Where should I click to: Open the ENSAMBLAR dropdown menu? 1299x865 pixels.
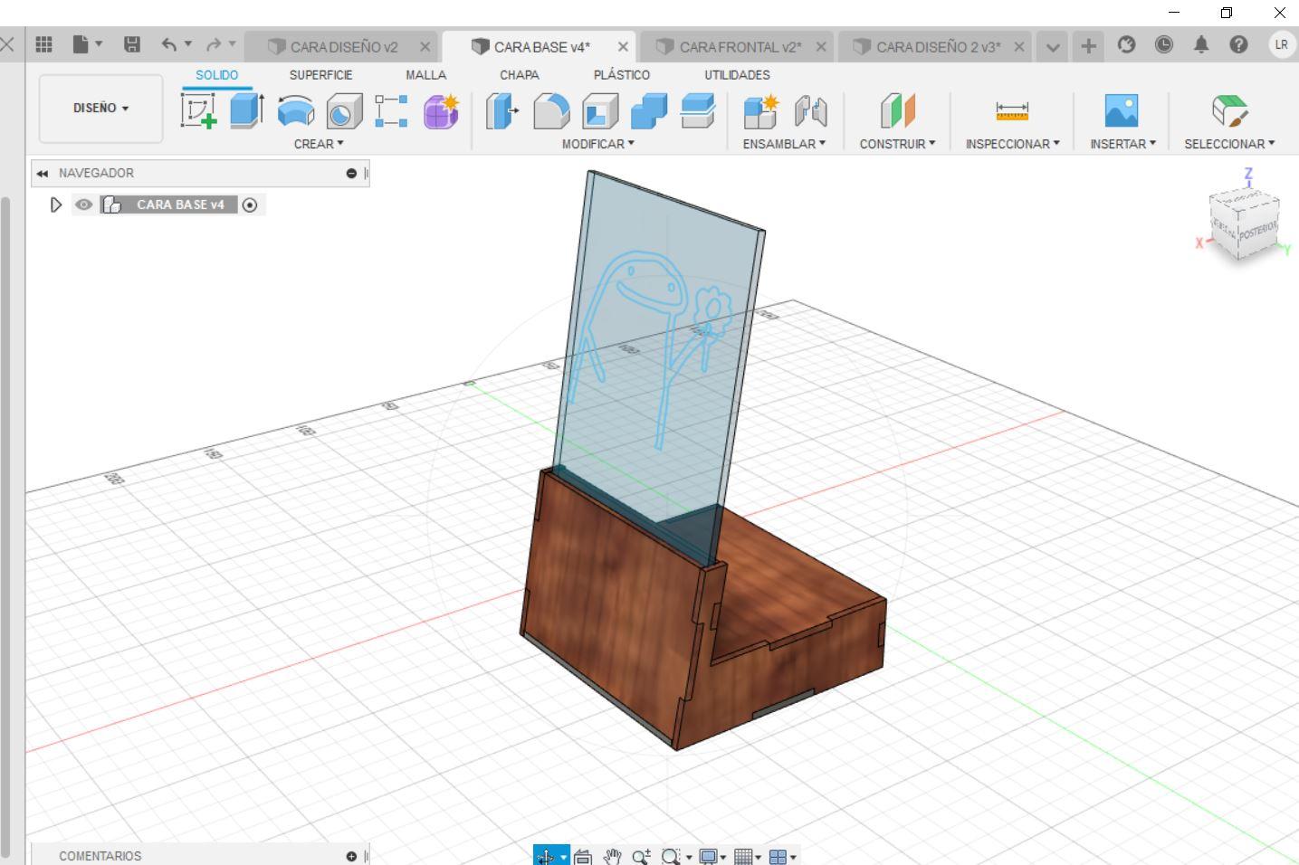pos(784,144)
